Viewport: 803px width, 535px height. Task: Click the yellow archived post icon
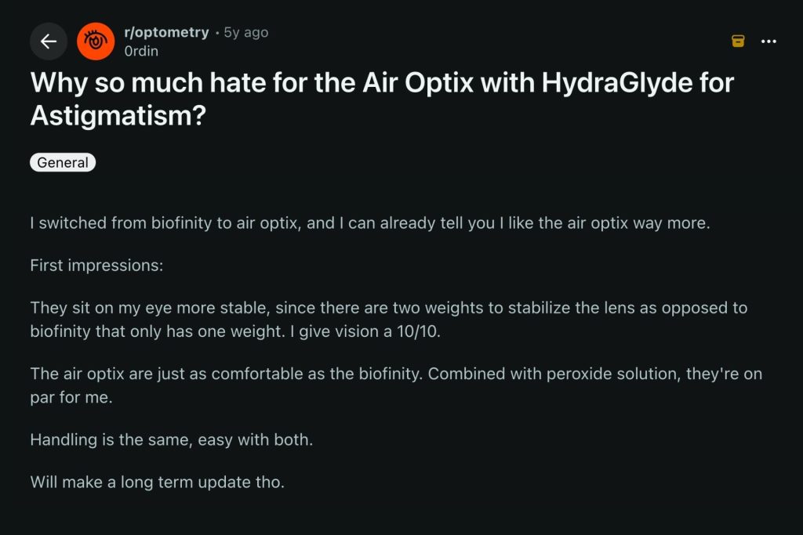coord(738,41)
